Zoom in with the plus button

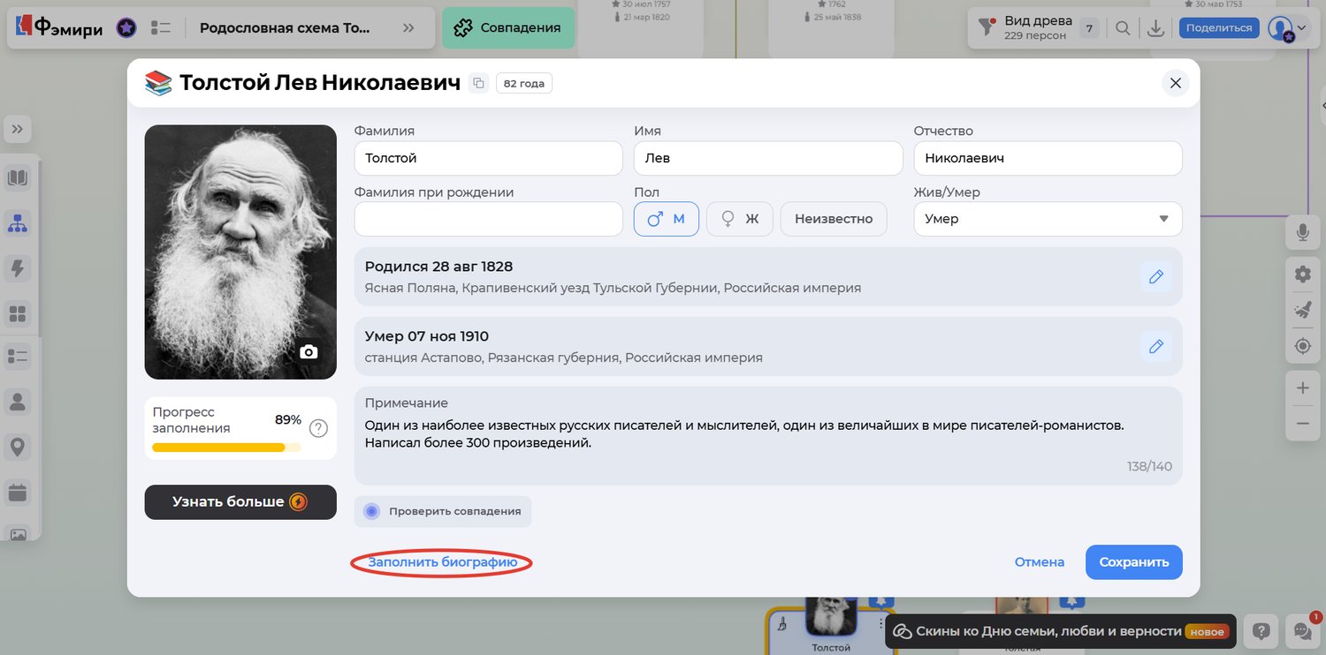(1302, 388)
